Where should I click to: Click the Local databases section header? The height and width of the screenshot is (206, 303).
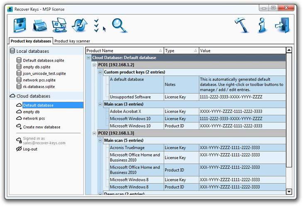46,51
